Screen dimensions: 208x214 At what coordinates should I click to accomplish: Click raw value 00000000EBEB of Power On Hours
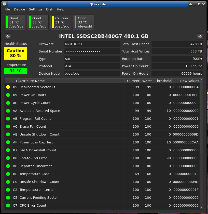(x=186, y=95)
